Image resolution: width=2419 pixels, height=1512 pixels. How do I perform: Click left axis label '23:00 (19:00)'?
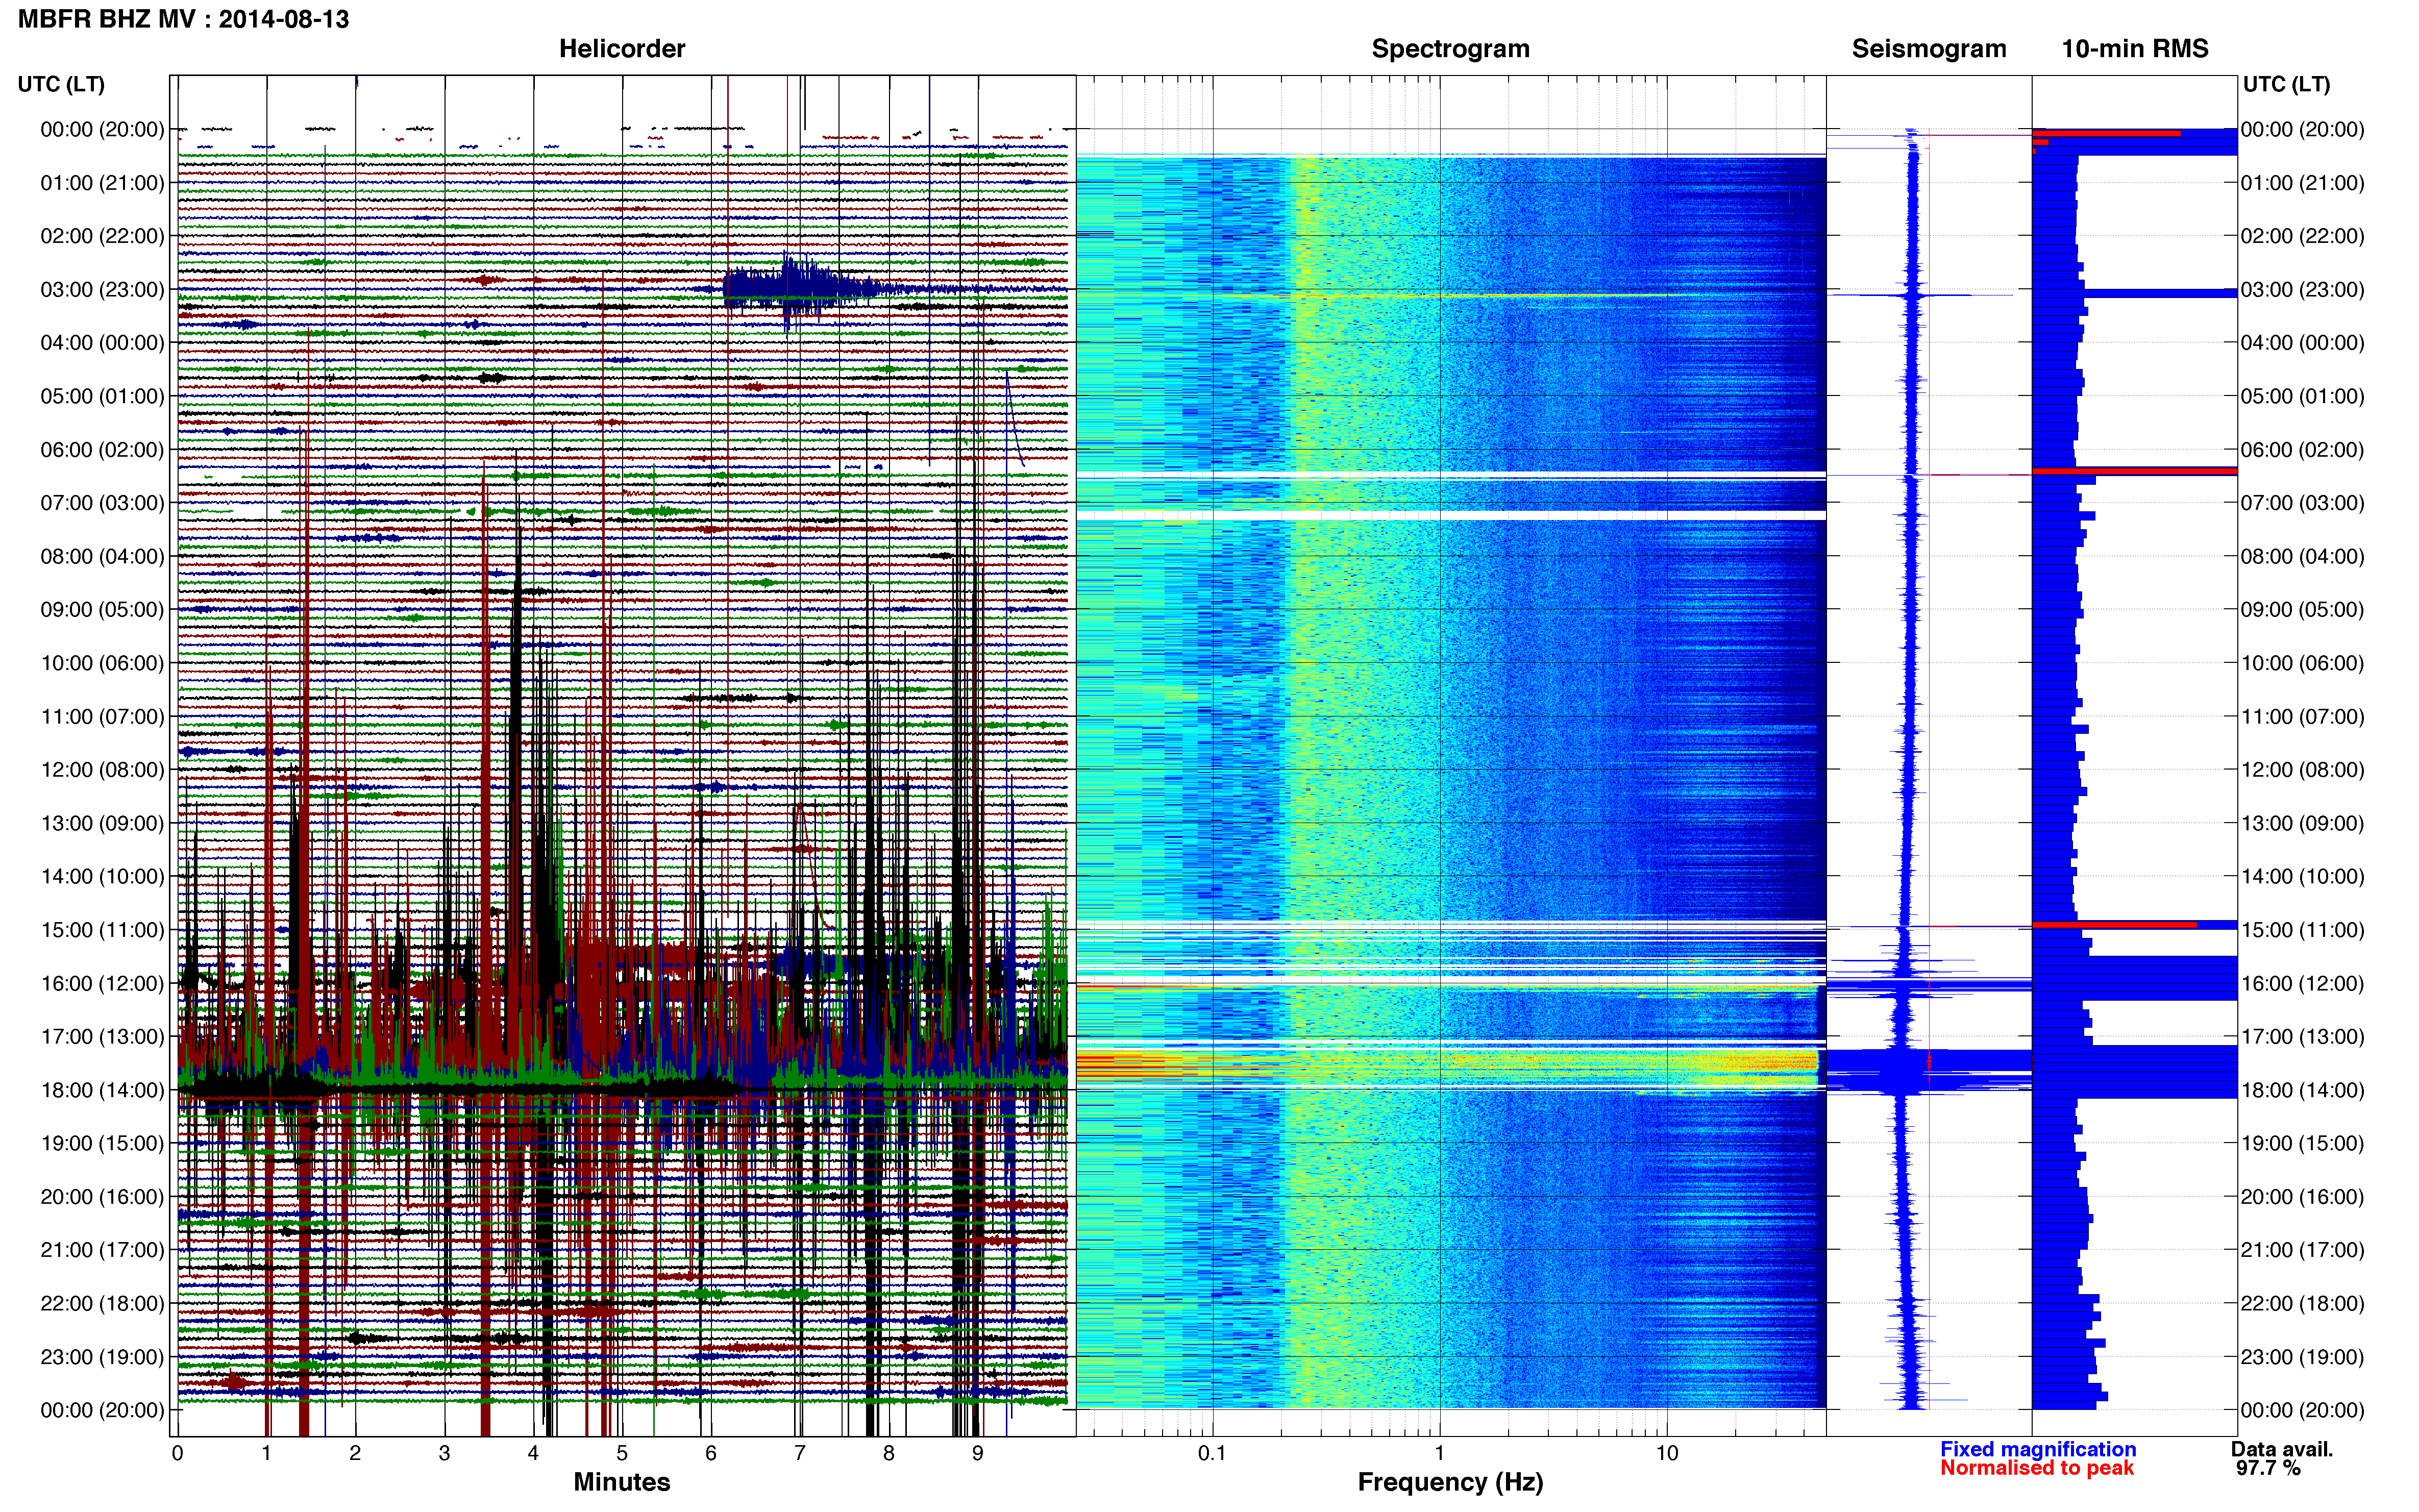tap(102, 1357)
